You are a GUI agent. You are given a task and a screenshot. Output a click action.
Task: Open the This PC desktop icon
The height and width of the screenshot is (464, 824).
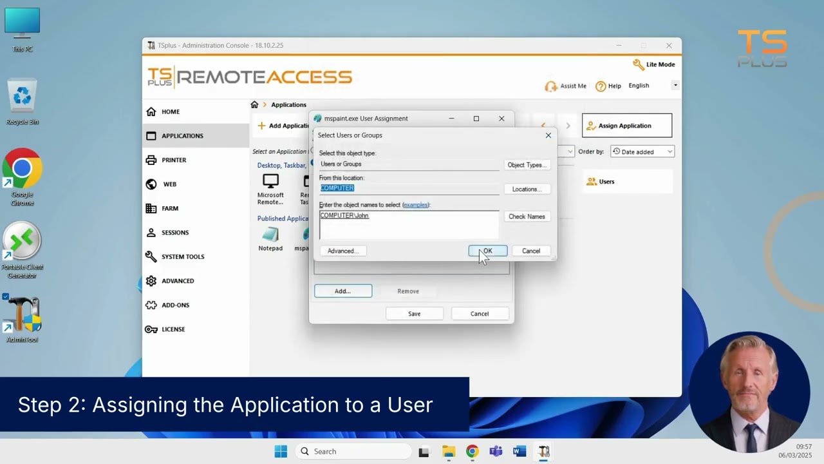pos(23,30)
